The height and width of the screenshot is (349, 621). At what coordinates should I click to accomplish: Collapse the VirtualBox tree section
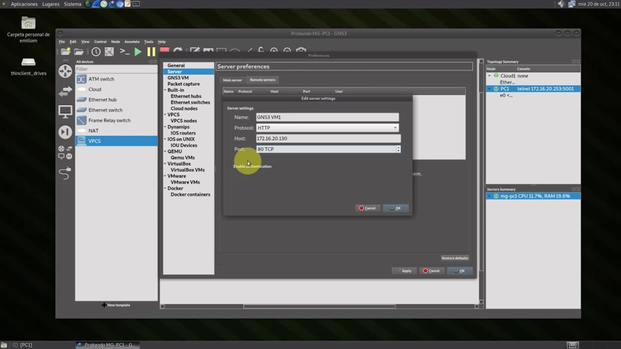[165, 164]
